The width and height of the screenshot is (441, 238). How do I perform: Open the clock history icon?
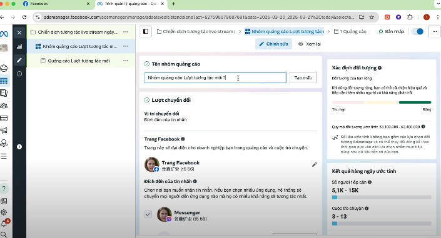tap(19, 74)
